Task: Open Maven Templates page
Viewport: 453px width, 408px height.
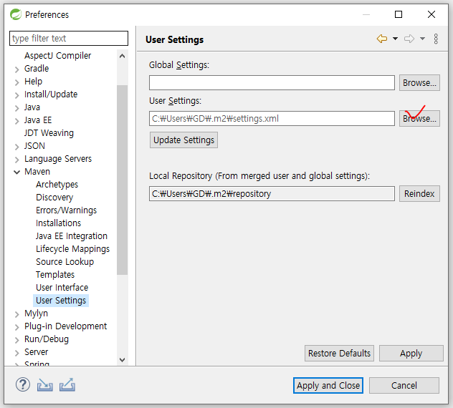Action: click(x=55, y=275)
